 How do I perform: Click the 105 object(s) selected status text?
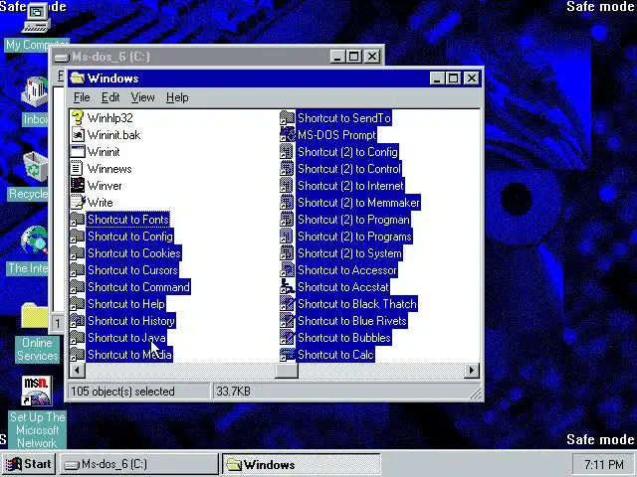[x=122, y=392]
